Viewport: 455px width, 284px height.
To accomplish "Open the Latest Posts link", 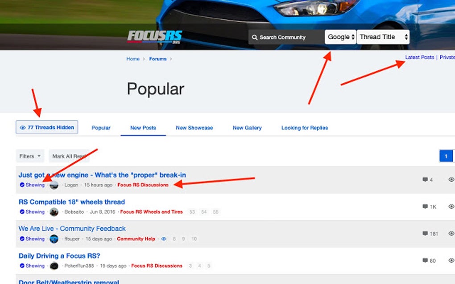I will coord(419,57).
